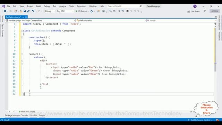Viewport: 222px width, 125px height.
Task: Open the Analyze menu
Action: (x=63, y=6)
